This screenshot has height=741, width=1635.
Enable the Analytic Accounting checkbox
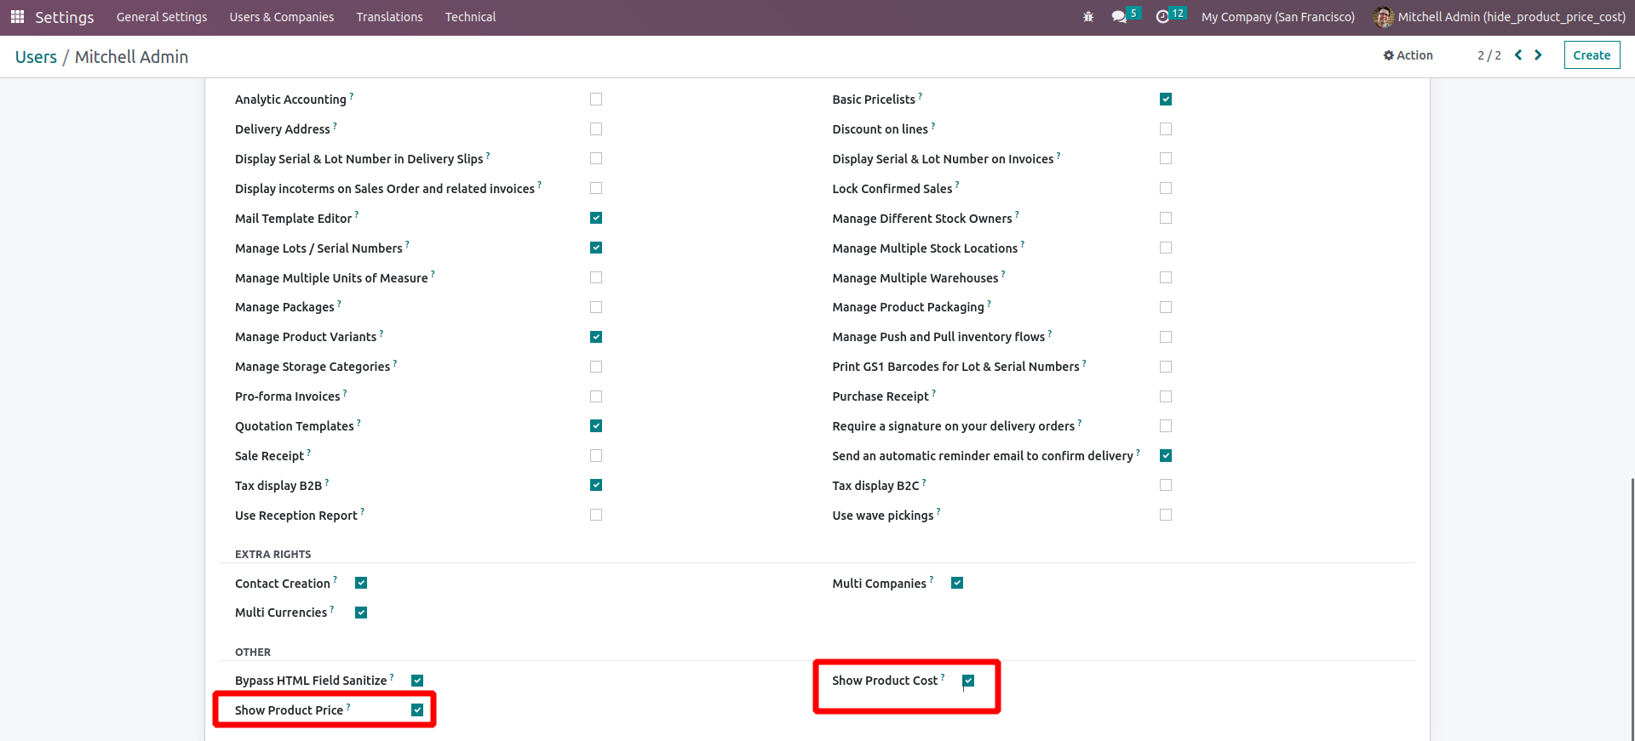[596, 100]
